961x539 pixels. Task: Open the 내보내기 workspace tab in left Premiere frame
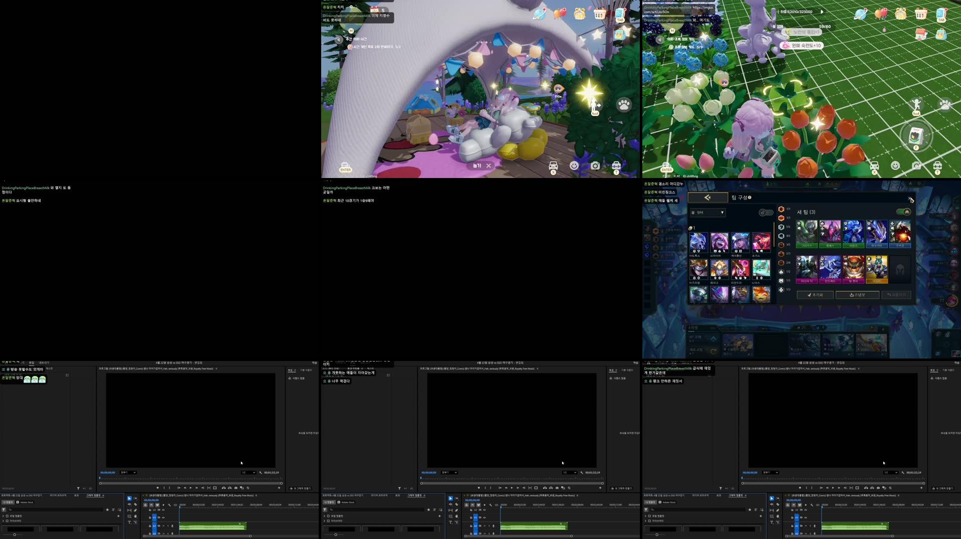[x=44, y=363]
